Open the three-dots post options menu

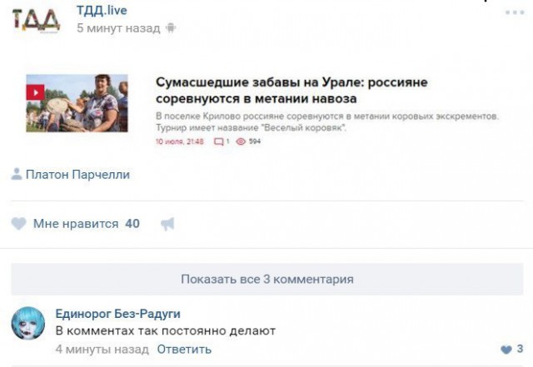click(x=515, y=12)
